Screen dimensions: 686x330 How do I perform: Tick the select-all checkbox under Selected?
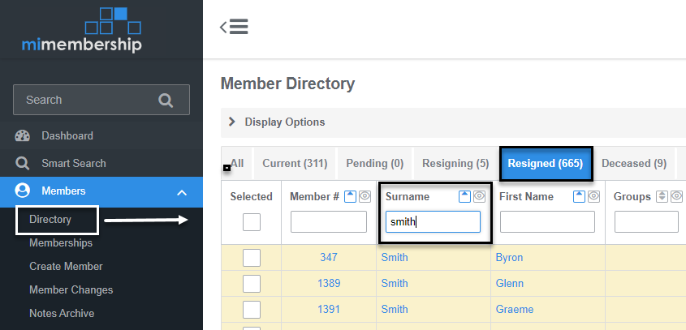pos(252,222)
